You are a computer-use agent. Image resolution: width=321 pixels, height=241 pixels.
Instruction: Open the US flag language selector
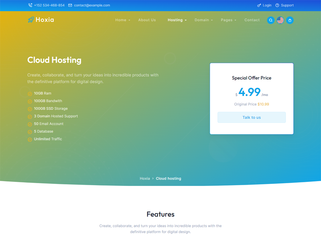click(280, 20)
